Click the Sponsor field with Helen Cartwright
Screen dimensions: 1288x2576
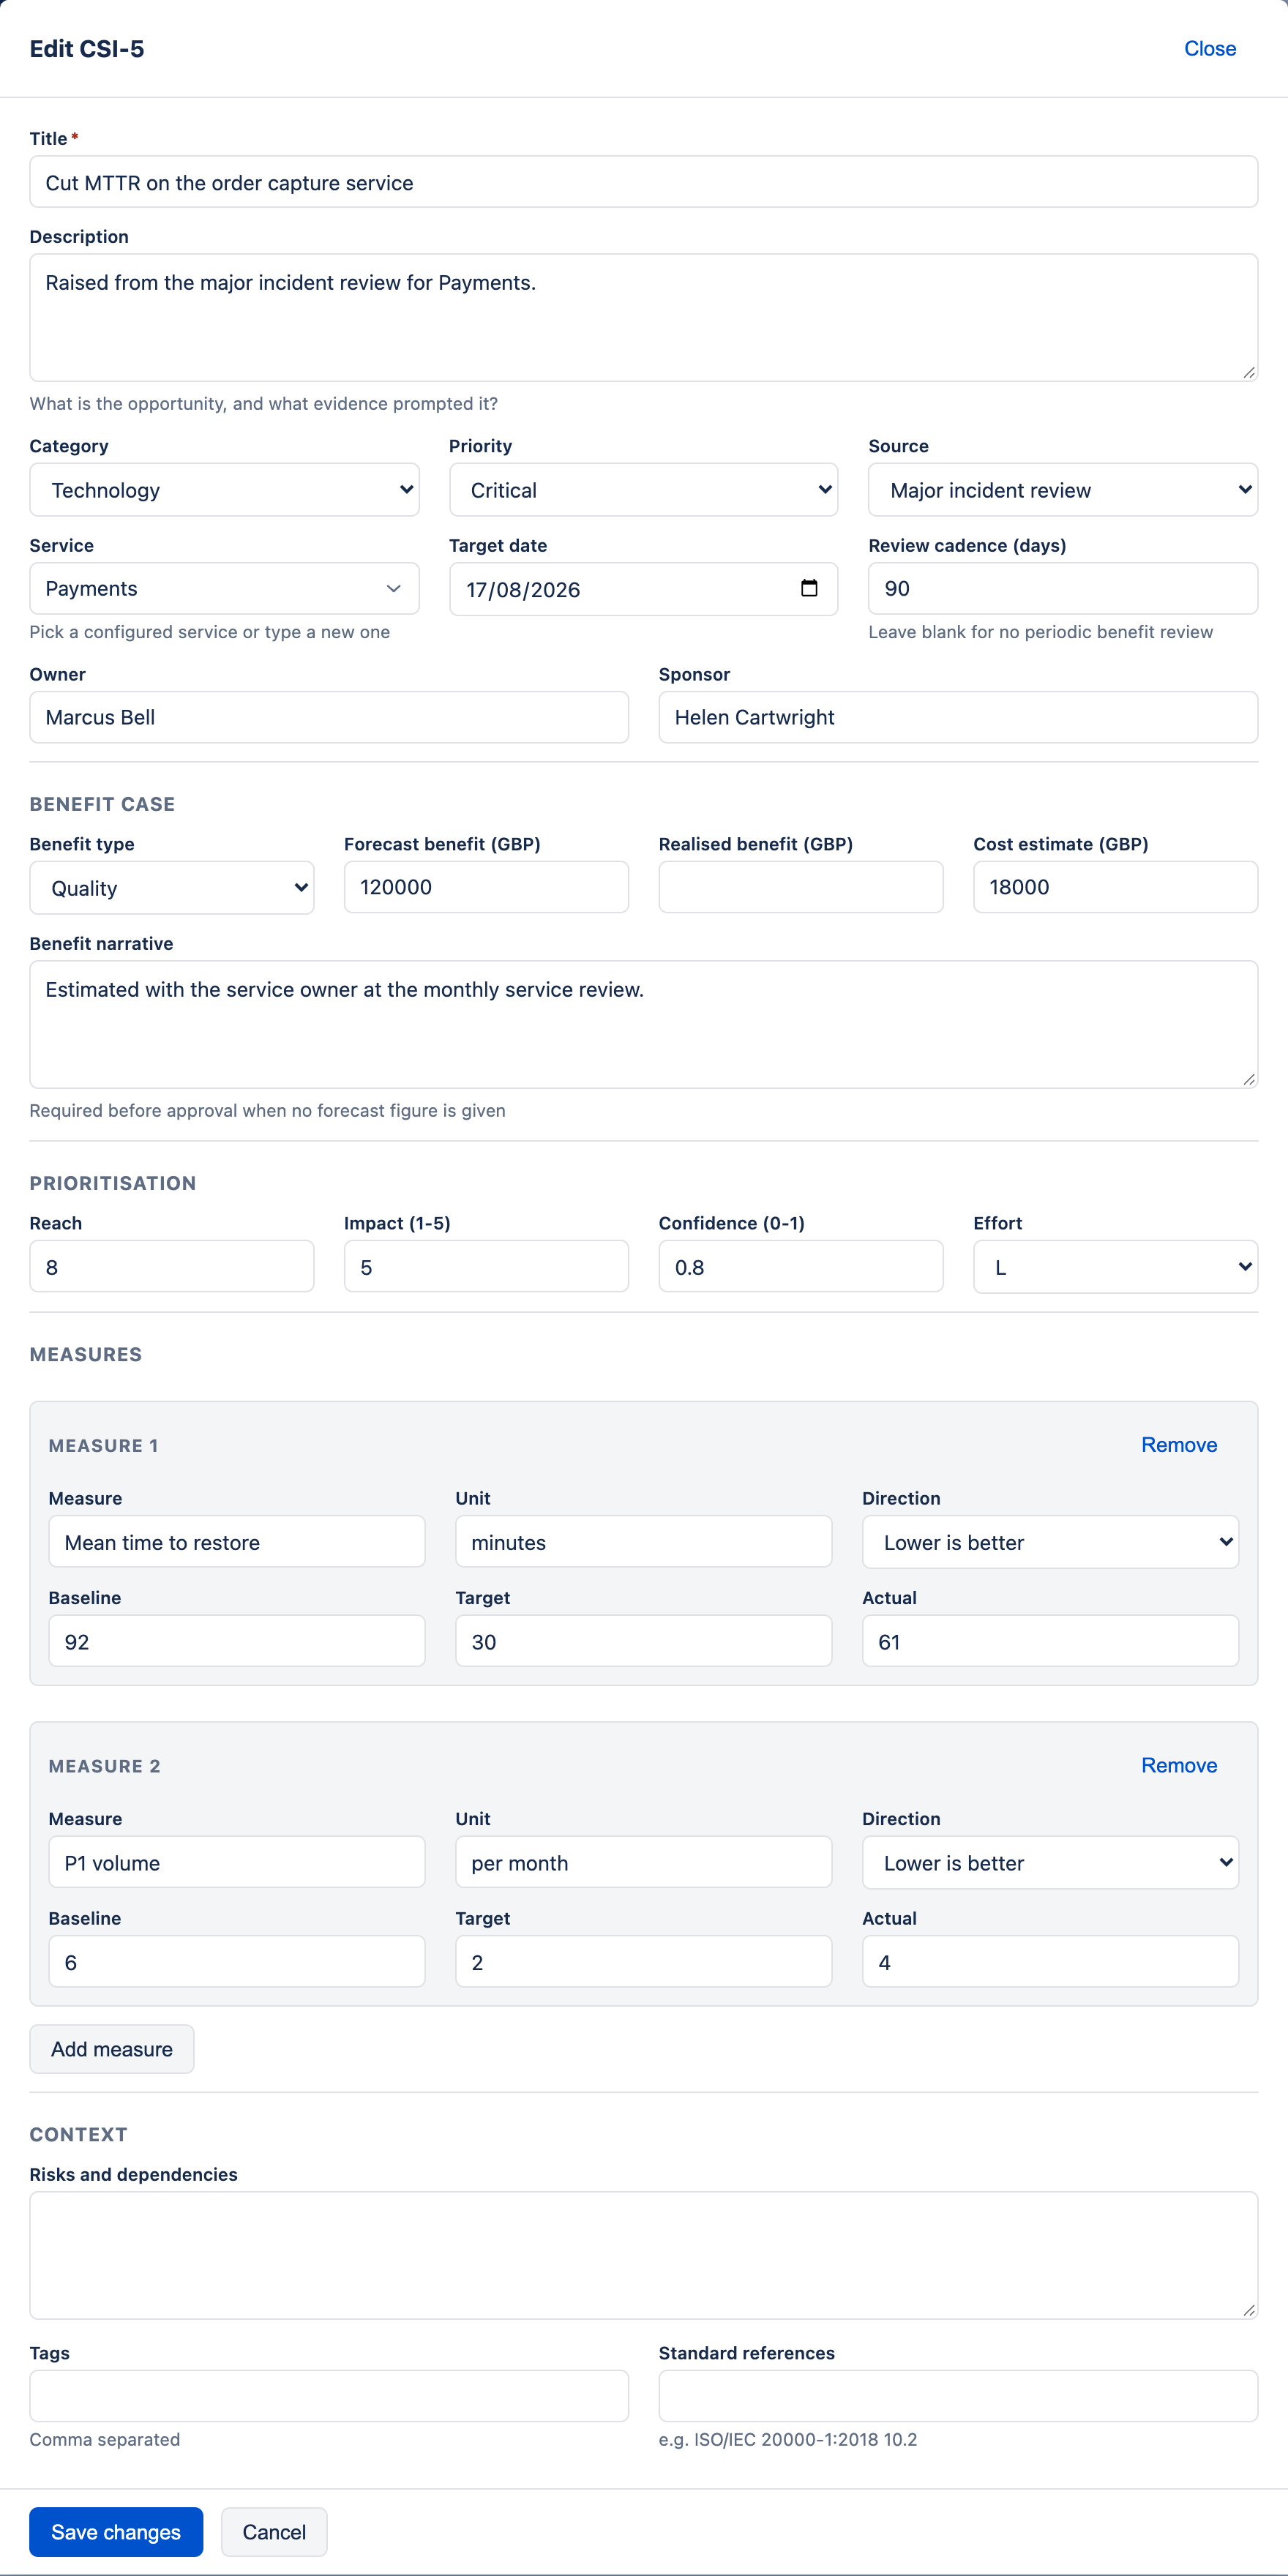[x=958, y=717]
